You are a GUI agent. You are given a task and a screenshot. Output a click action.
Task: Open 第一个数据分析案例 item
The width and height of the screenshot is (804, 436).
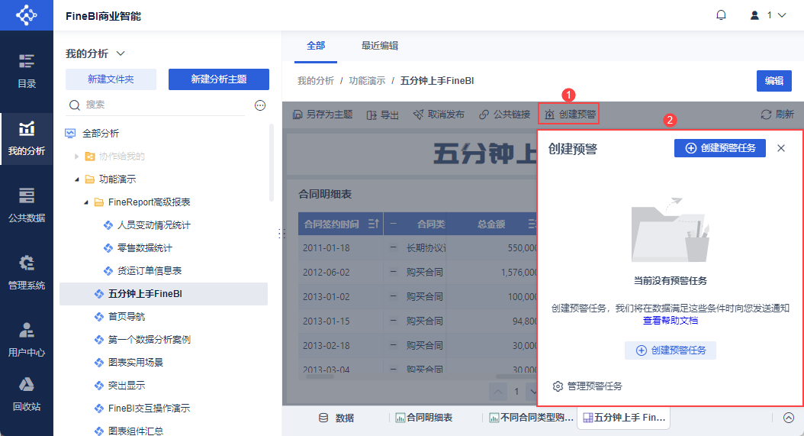150,340
